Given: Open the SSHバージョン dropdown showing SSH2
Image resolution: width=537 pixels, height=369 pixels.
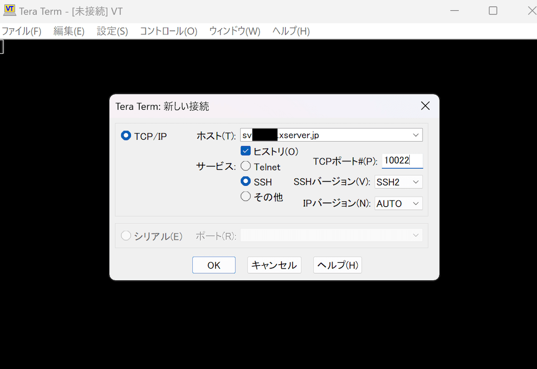Looking at the screenshot, I should pos(398,182).
